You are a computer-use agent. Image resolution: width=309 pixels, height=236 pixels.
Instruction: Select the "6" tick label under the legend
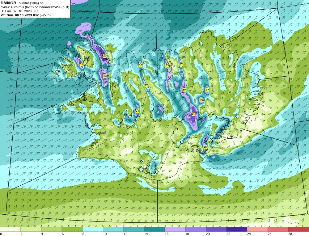click(x=63, y=234)
